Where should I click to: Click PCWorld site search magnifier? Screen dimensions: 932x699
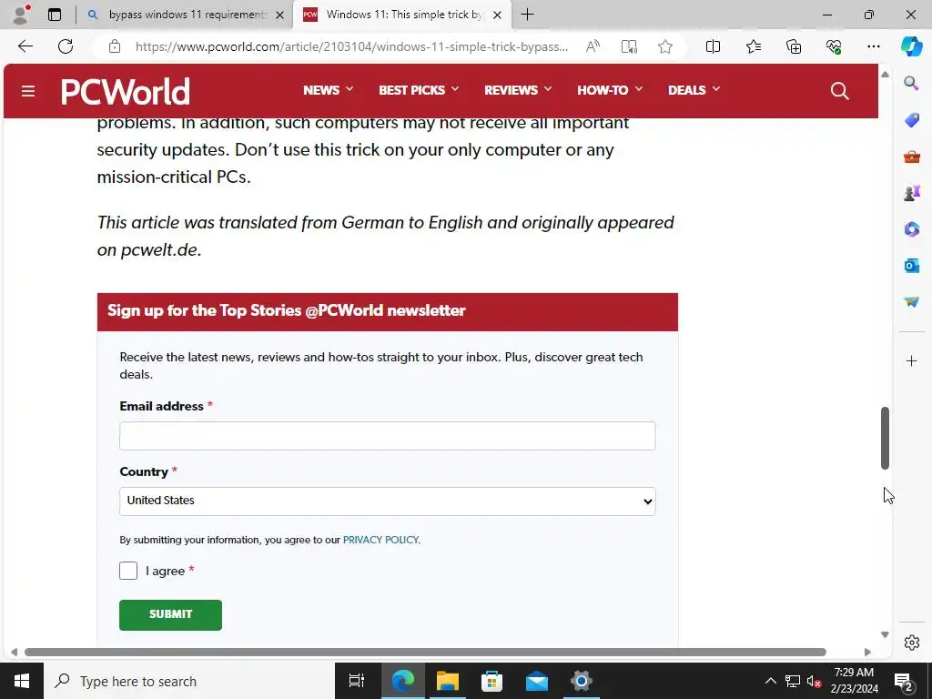point(839,91)
